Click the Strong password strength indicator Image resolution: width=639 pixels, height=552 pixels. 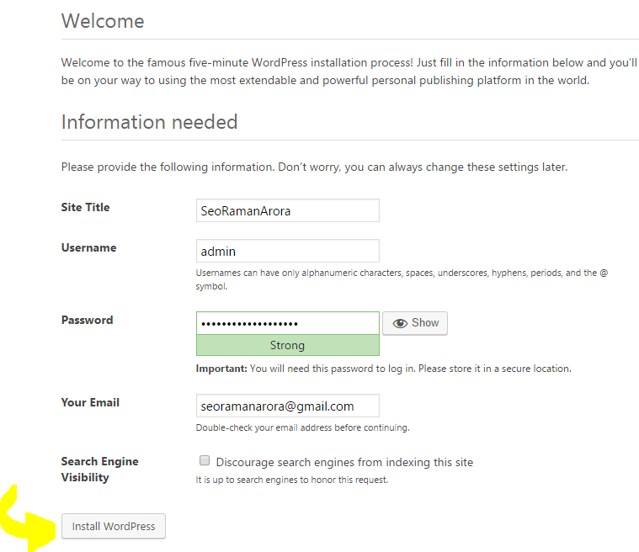[x=288, y=345]
